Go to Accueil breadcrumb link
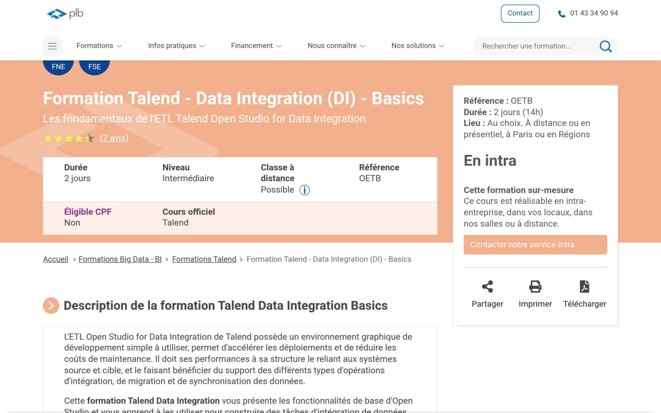Image resolution: width=661 pixels, height=413 pixels. (x=56, y=259)
